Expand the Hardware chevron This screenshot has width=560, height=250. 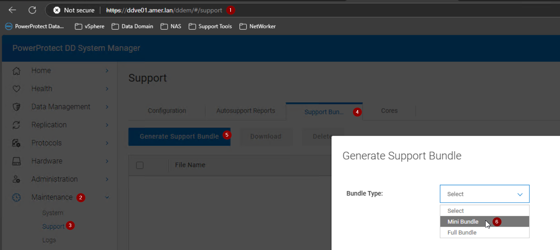(x=107, y=161)
